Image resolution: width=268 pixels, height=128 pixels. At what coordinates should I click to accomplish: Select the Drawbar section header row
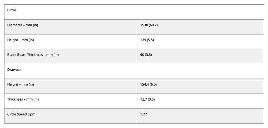[134, 71]
